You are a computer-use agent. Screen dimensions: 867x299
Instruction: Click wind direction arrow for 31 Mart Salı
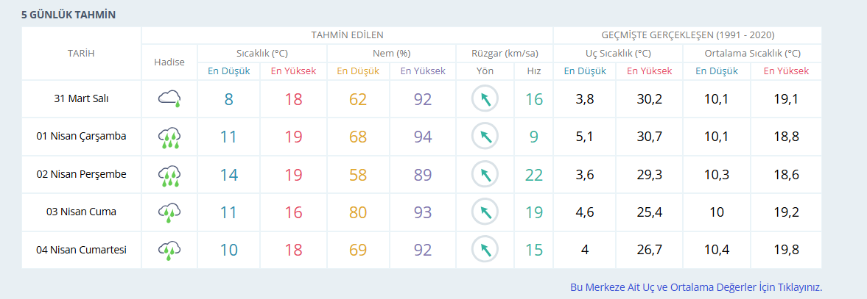tap(485, 99)
